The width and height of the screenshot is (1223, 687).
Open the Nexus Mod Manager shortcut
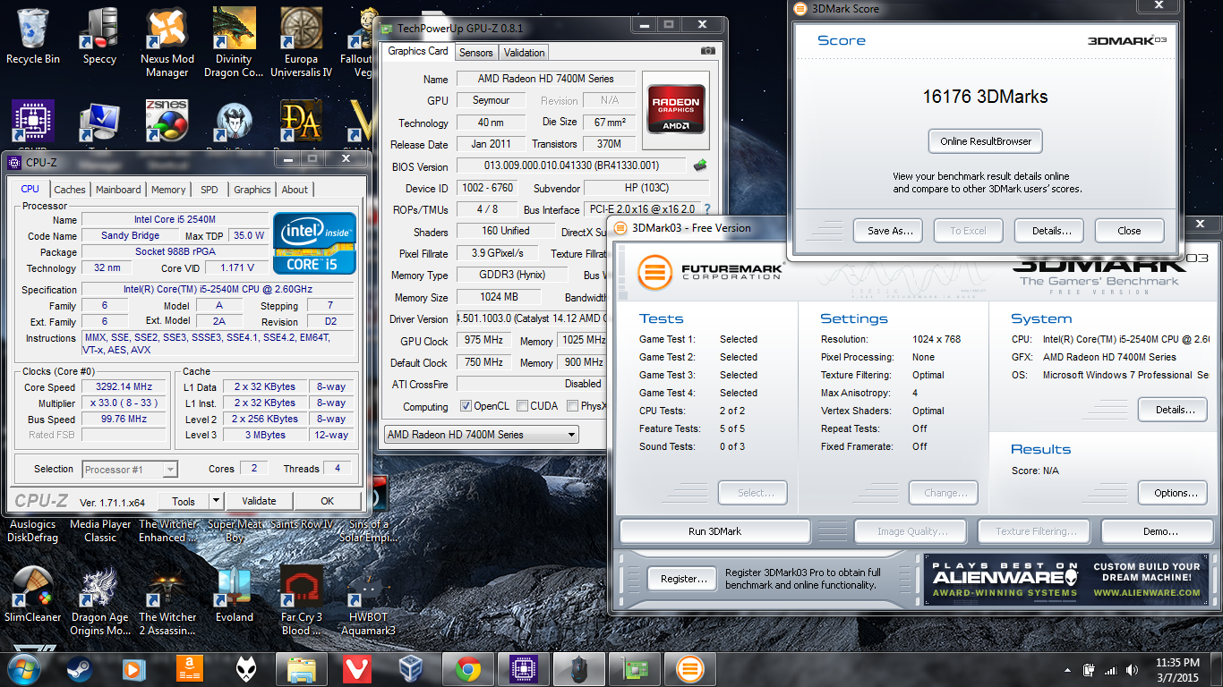[167, 42]
